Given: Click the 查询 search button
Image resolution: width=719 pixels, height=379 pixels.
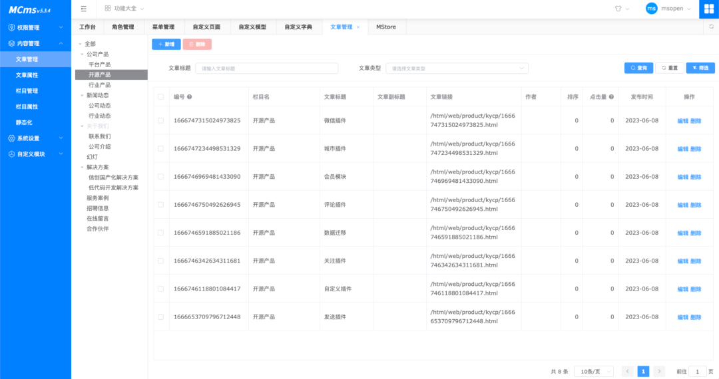Looking at the screenshot, I should coord(638,68).
